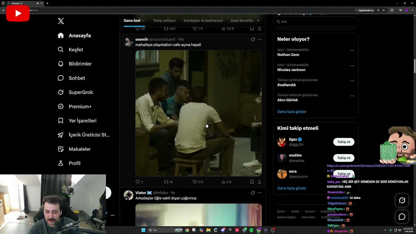The width and height of the screenshot is (416, 234).
Task: Open the floating chat messages button
Action: click(x=402, y=217)
